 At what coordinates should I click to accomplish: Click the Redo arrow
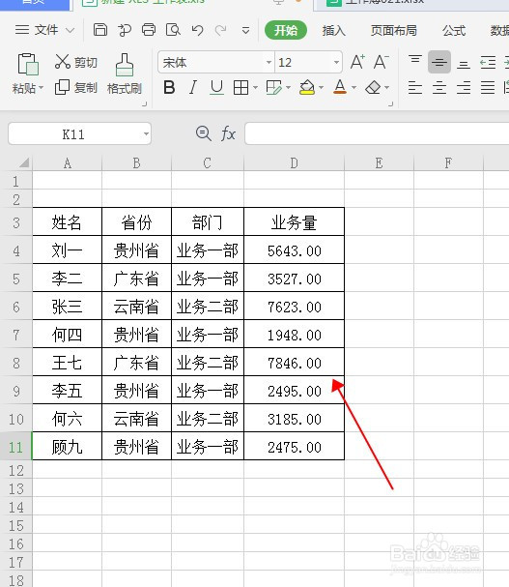coord(220,30)
